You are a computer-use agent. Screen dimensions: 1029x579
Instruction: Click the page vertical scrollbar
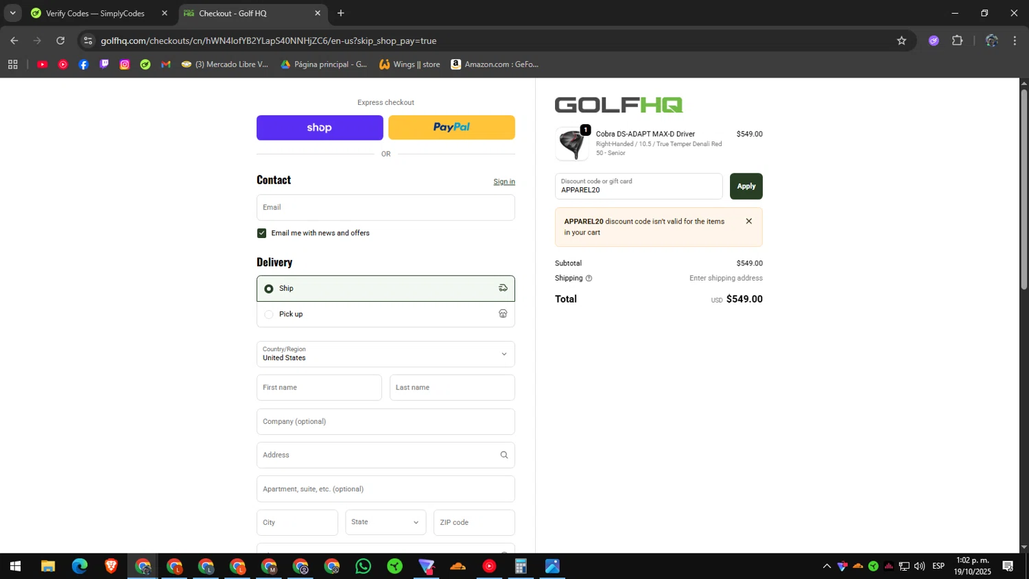point(1024,189)
